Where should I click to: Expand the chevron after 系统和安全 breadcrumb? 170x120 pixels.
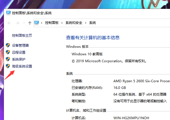point(86,23)
